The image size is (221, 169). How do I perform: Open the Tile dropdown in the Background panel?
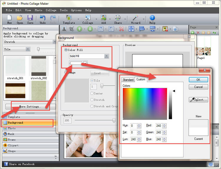click(17, 49)
